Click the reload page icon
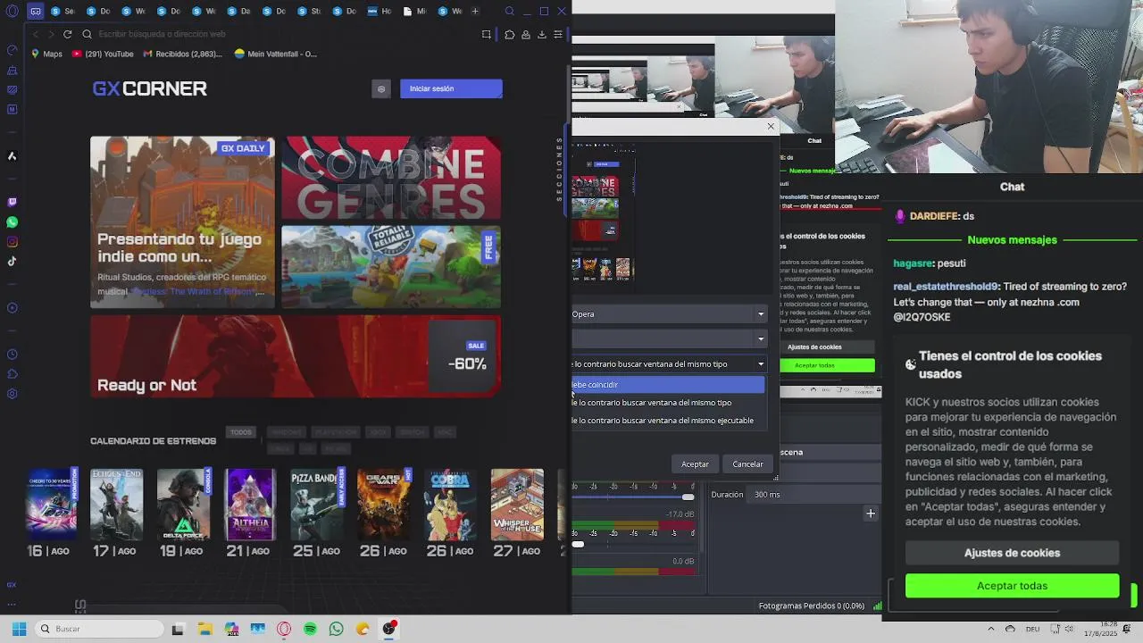The width and height of the screenshot is (1143, 643). [67, 34]
